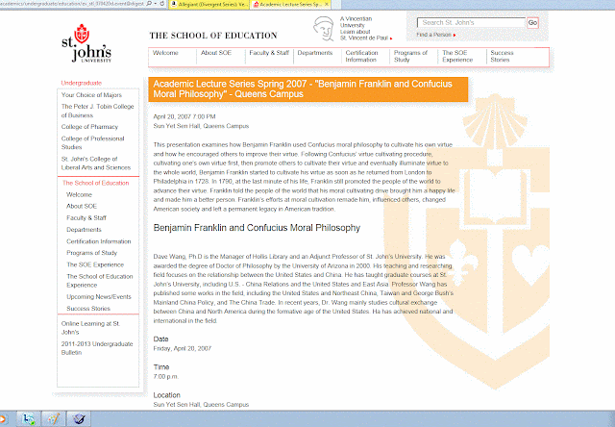615x427 pixels.
Task: Open the Lync taskbar icon
Action: pyautogui.click(x=28, y=419)
